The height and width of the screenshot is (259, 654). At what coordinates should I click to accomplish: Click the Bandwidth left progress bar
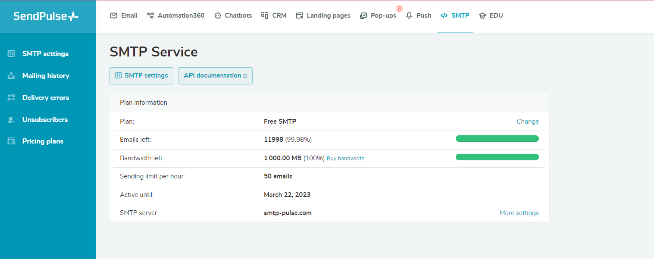click(x=497, y=157)
